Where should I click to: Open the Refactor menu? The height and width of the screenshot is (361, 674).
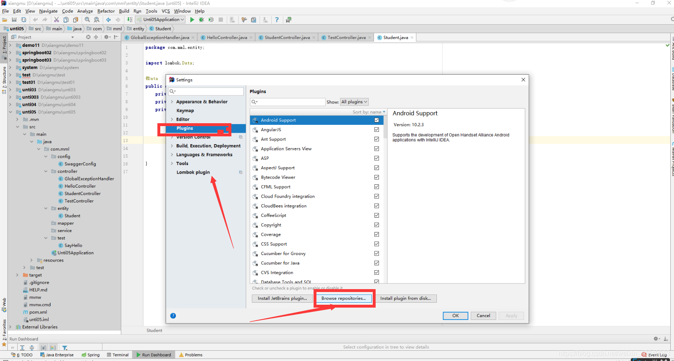click(x=106, y=11)
